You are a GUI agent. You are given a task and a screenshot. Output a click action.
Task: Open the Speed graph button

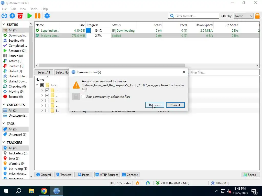point(250,175)
